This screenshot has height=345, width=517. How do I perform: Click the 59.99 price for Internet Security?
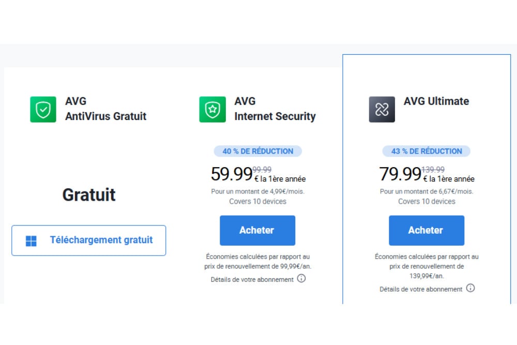[231, 174]
